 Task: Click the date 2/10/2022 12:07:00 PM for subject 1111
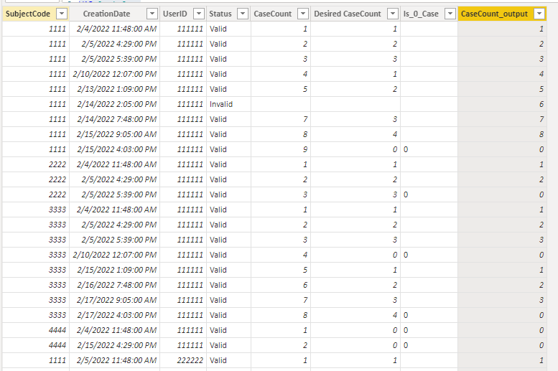(115, 74)
